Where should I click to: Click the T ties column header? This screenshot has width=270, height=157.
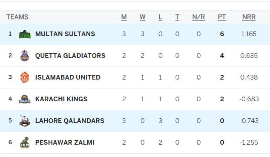pos(177,17)
